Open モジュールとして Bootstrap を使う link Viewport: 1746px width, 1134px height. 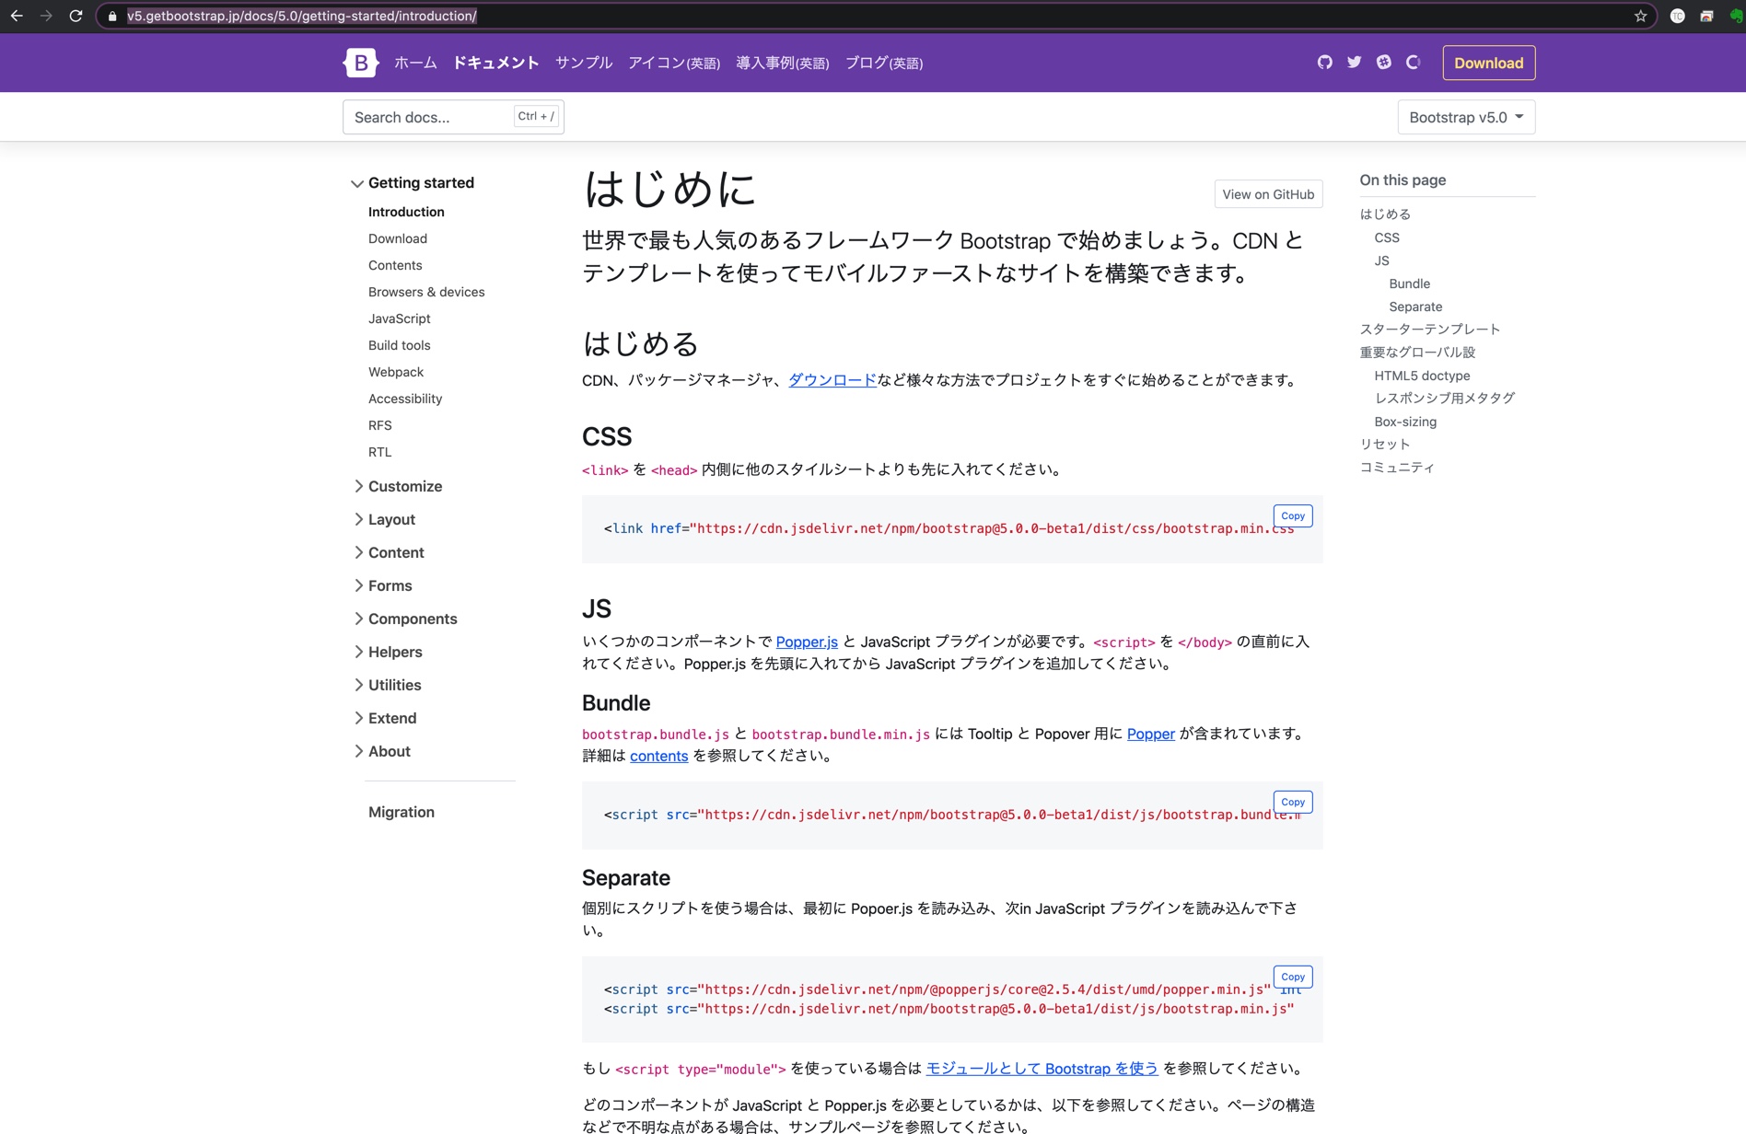coord(1042,1069)
